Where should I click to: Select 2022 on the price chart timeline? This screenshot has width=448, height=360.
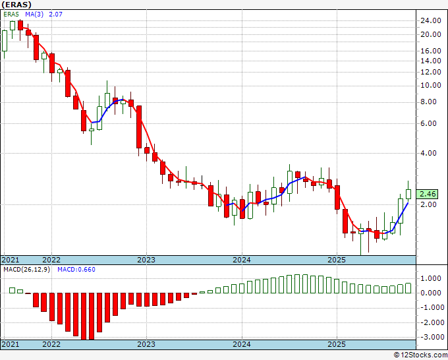pos(51,260)
